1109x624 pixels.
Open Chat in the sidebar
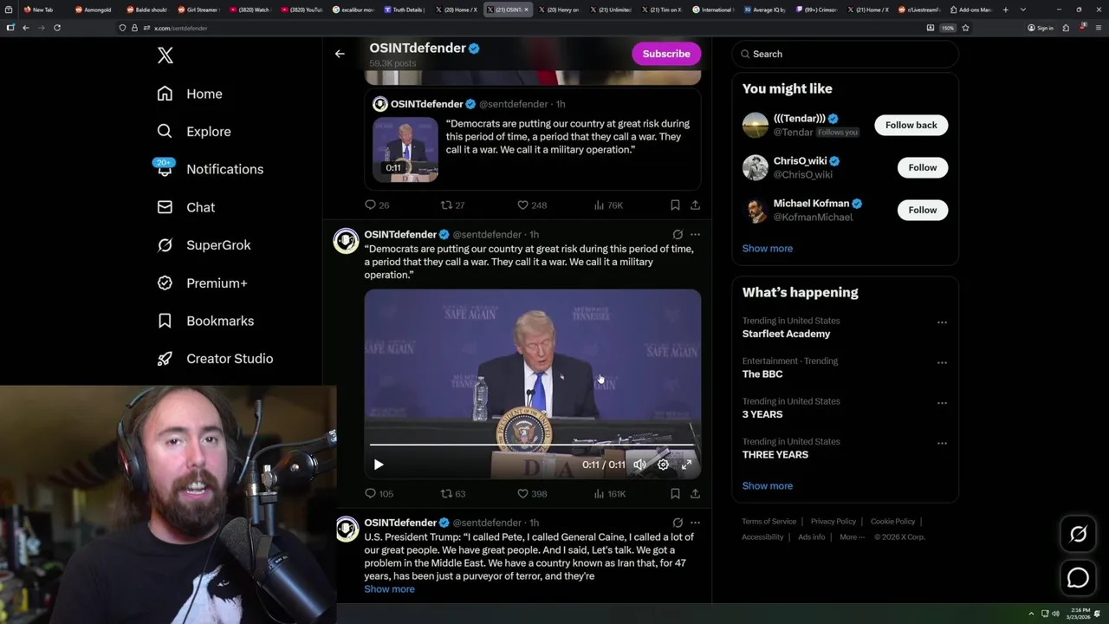pos(186,207)
